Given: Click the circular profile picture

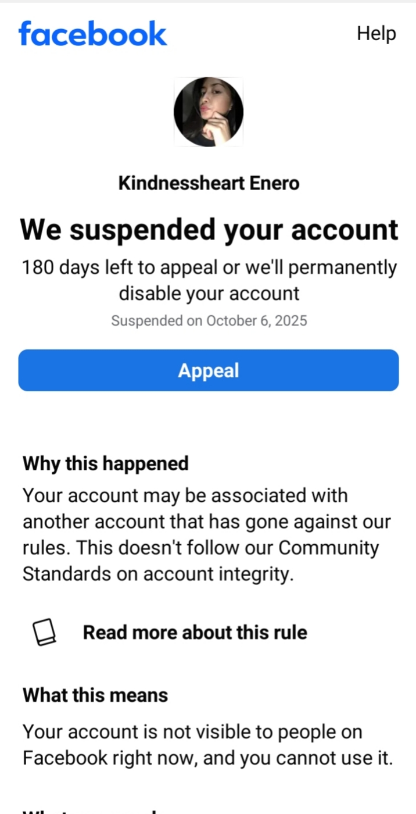Looking at the screenshot, I should 208,112.
